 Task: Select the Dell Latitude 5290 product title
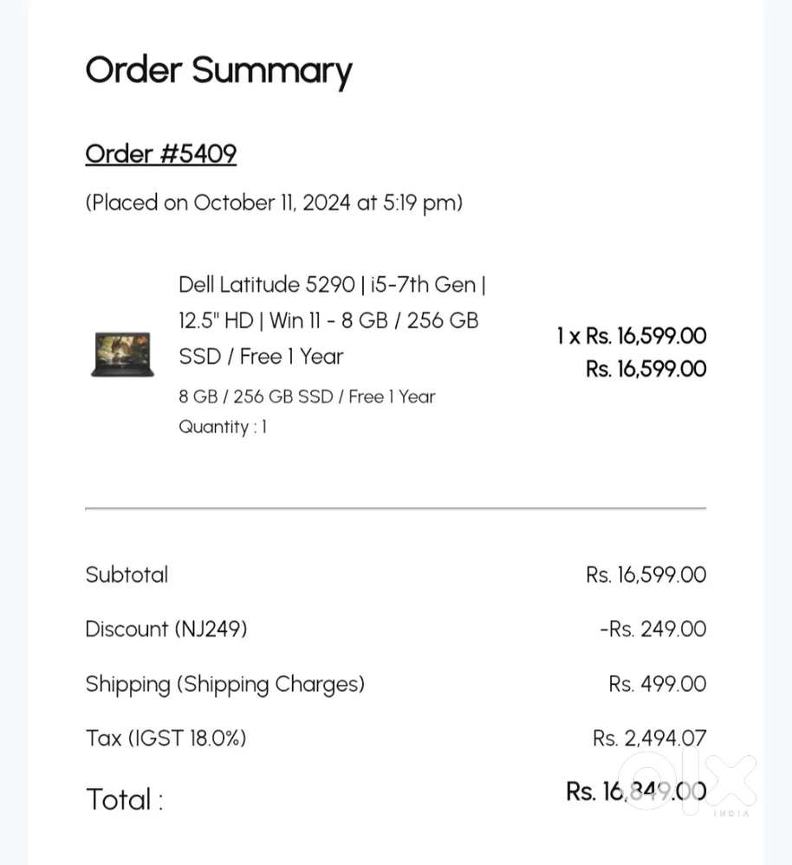pyautogui.click(x=328, y=320)
